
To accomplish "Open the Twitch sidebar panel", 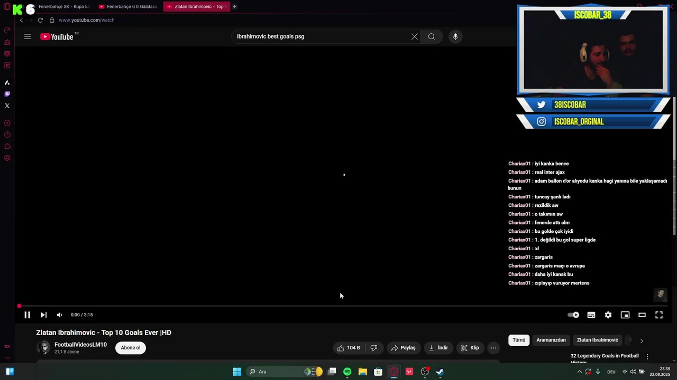I will (7, 94).
